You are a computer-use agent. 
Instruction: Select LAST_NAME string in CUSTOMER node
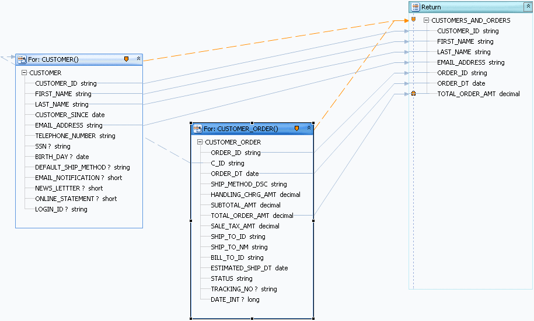pyautogui.click(x=62, y=104)
